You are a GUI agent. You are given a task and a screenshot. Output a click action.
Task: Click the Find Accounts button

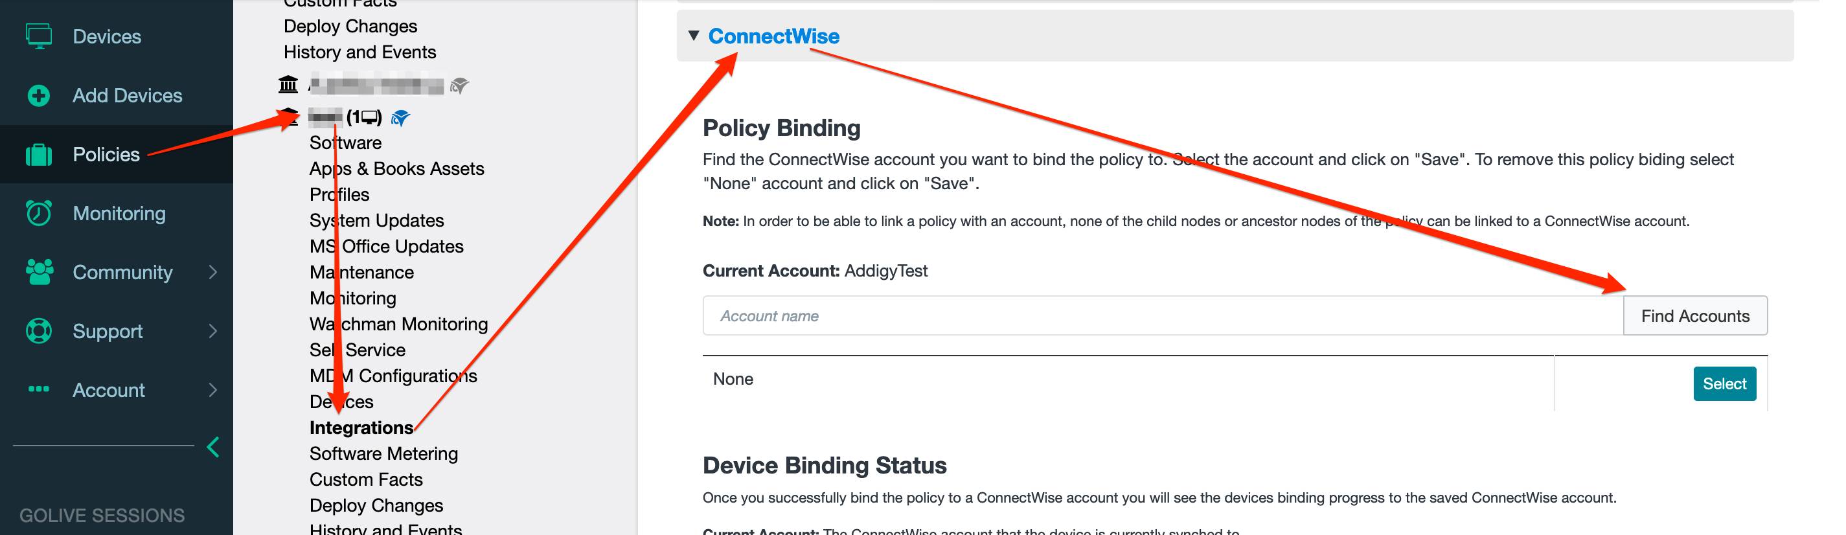pyautogui.click(x=1695, y=316)
